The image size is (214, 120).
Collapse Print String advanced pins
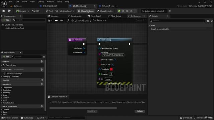click(x=115, y=86)
